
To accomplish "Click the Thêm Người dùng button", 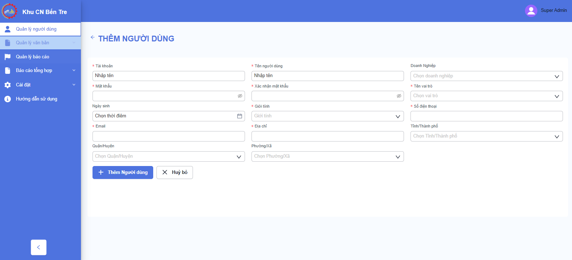I will (123, 172).
